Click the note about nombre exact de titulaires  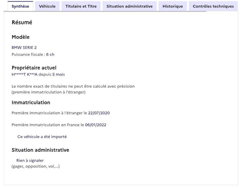pos(73,89)
